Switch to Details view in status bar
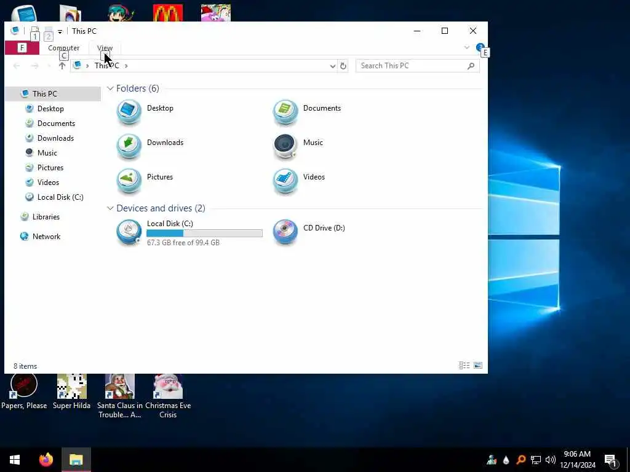 (x=465, y=365)
